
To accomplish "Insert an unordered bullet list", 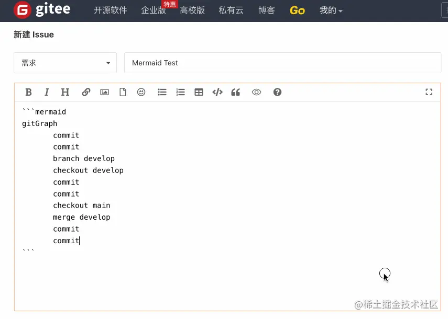I will pyautogui.click(x=162, y=92).
